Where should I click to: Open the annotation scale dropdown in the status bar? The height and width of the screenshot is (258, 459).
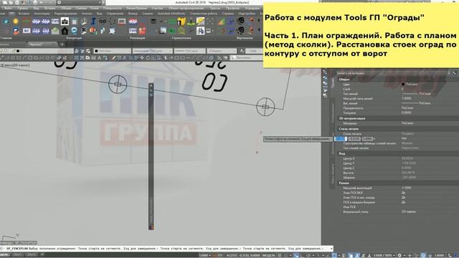[x=384, y=255]
